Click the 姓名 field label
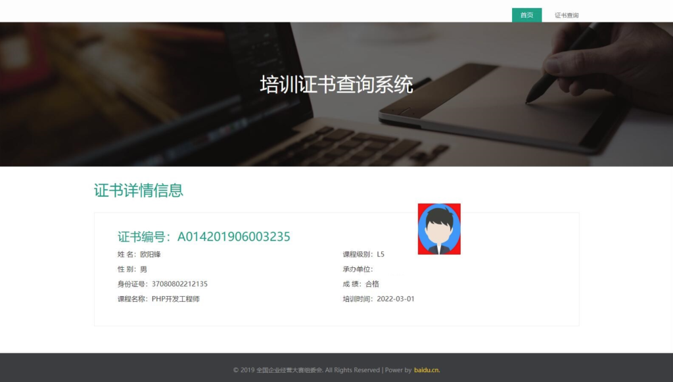Screen dimensions: 673x382 pyautogui.click(x=128, y=255)
